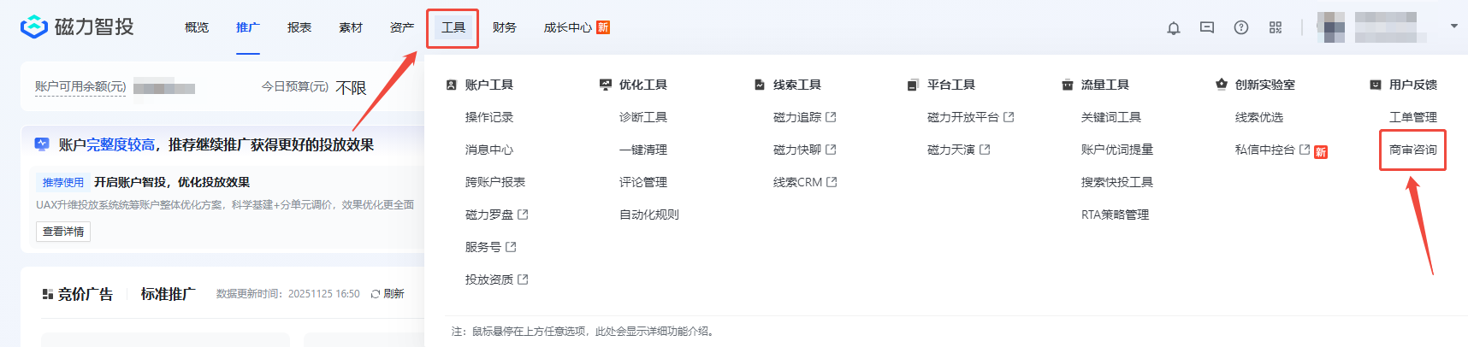Switch to the 推广 tab
This screenshot has width=1468, height=347.
[x=248, y=27]
